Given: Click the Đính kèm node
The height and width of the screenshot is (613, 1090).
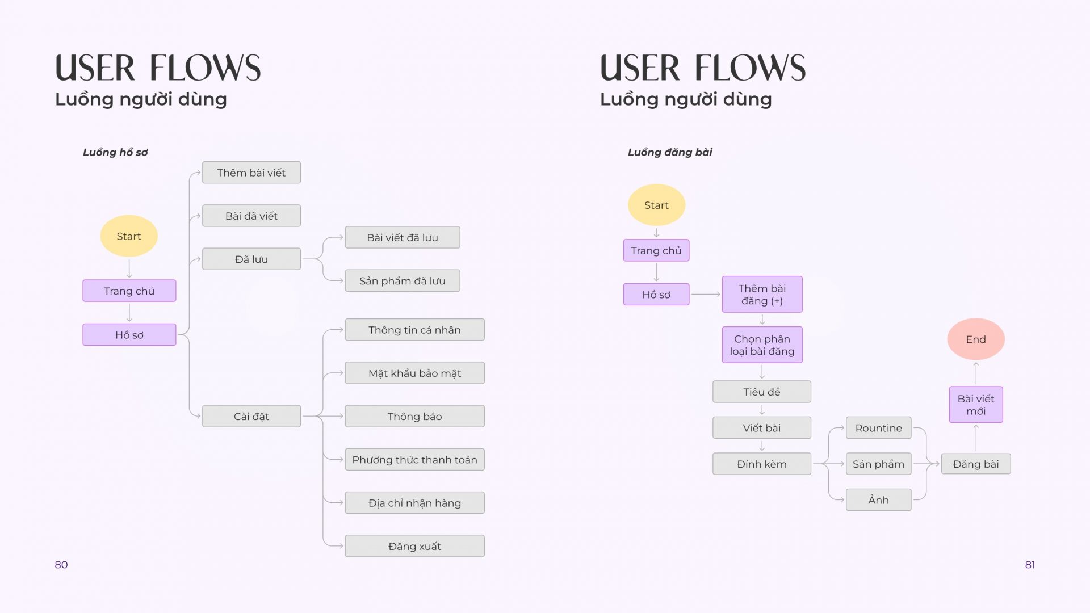Looking at the screenshot, I should (x=762, y=464).
